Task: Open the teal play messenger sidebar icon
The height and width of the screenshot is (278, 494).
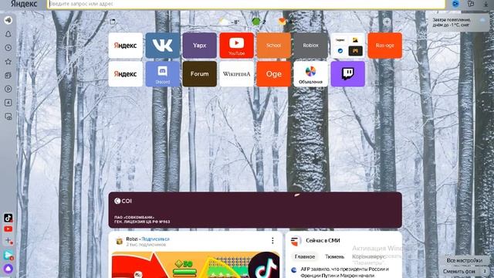Action: tap(8, 256)
